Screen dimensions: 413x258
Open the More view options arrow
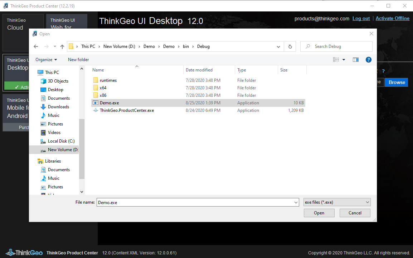tap(344, 60)
